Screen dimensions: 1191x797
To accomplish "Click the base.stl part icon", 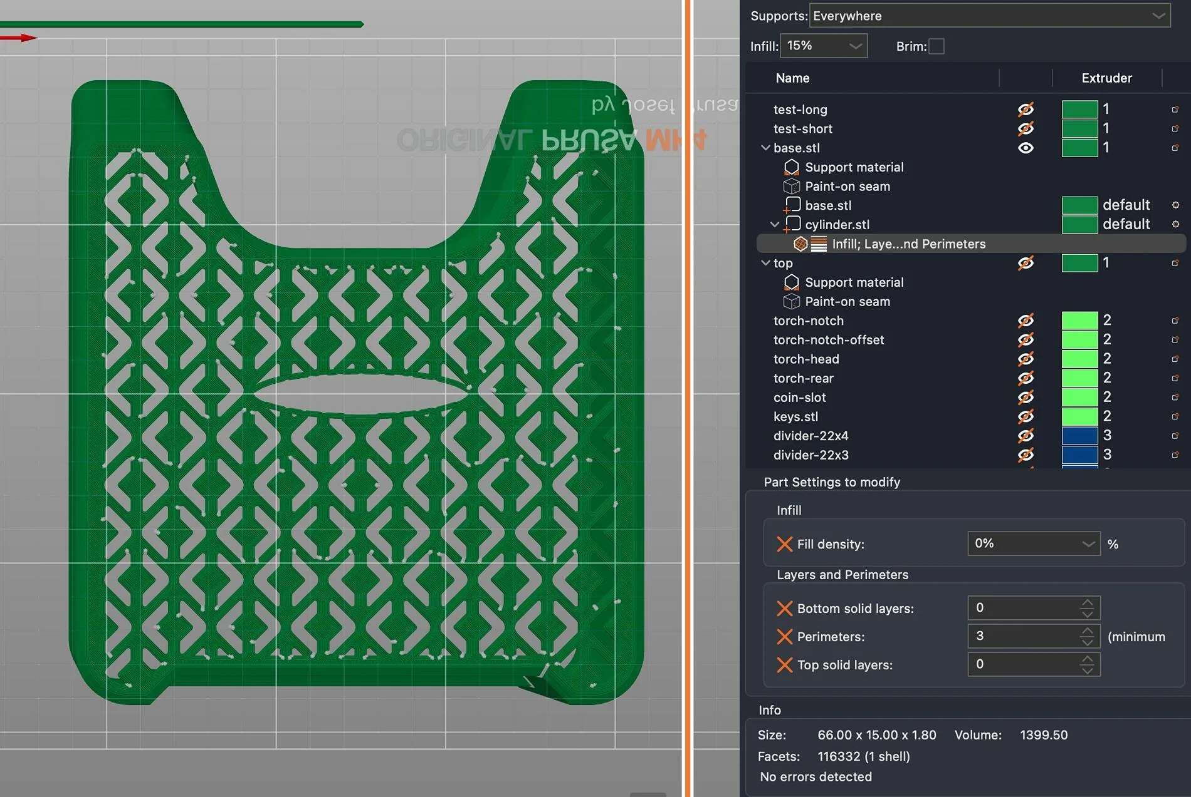I will tap(792, 205).
